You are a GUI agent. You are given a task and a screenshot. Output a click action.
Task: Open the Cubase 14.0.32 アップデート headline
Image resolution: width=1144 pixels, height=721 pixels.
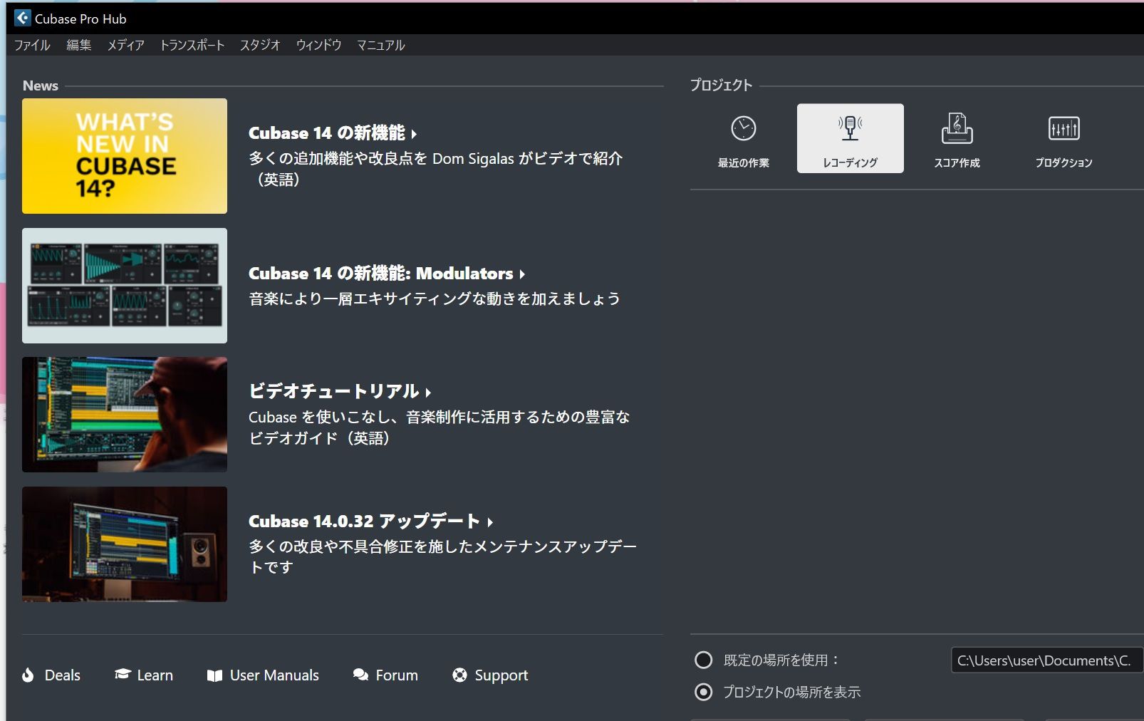370,522
